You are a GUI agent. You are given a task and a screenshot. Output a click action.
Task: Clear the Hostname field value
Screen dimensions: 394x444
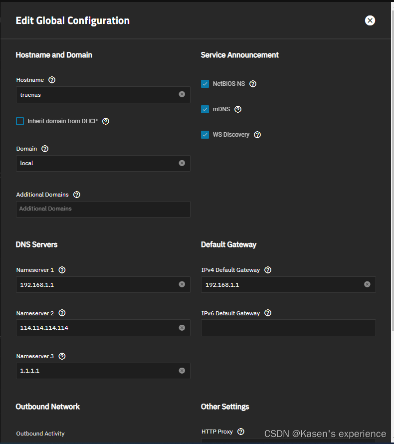click(182, 94)
